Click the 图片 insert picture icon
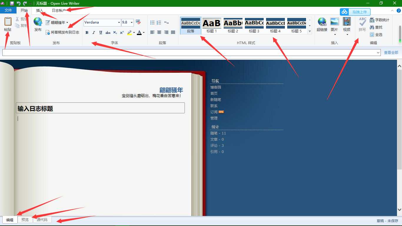 pyautogui.click(x=335, y=21)
